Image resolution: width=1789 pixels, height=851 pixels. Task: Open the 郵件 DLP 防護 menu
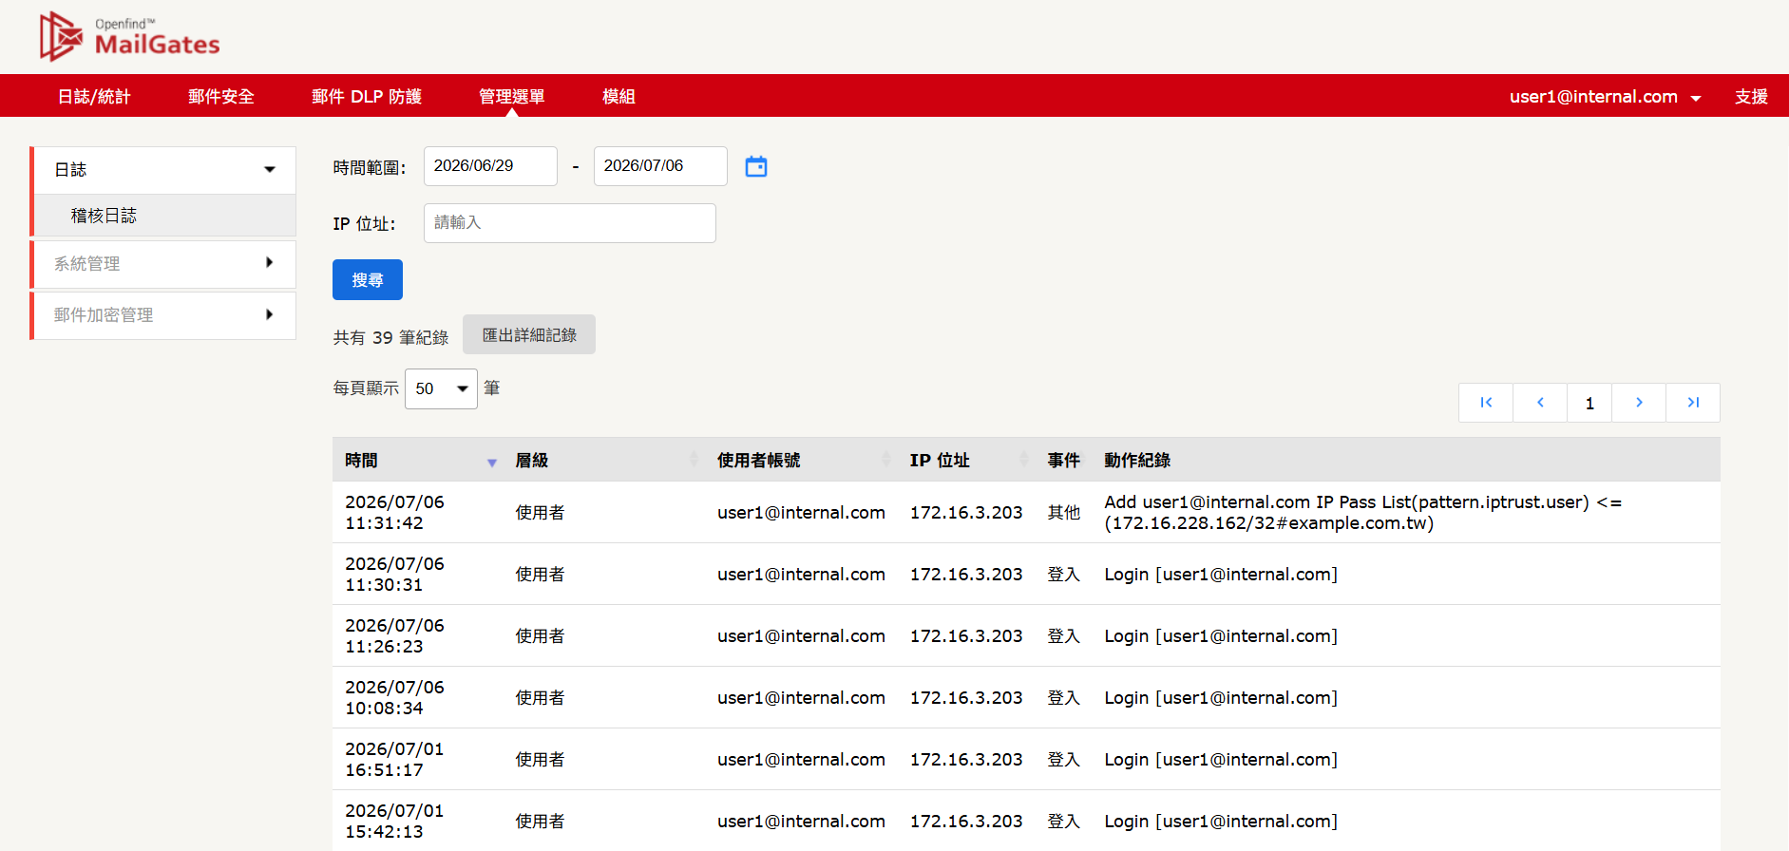tap(367, 97)
